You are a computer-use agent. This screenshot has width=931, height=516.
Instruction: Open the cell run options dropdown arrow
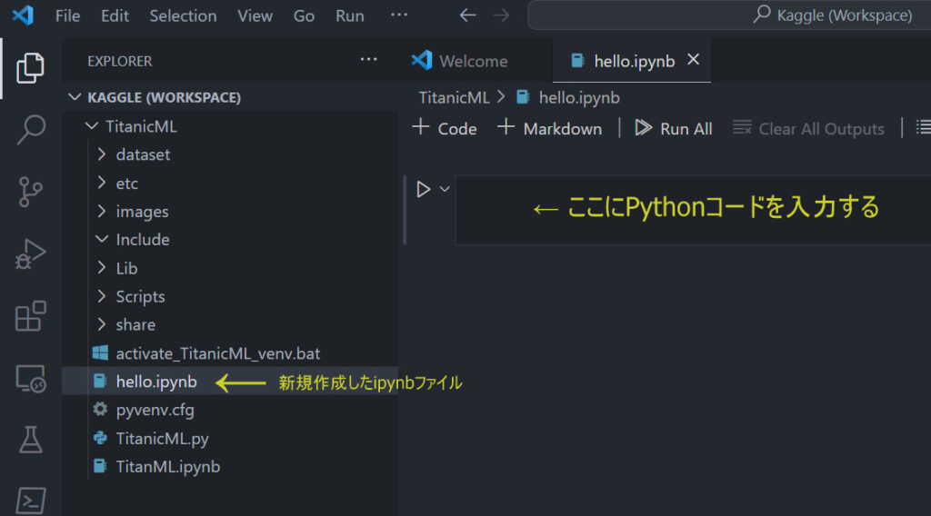[445, 189]
